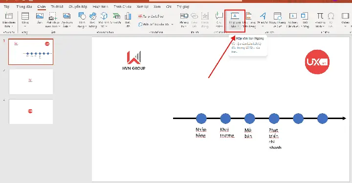The image size is (352, 183).
Task: Open the Header and Footer icon
Action: click(x=249, y=16)
